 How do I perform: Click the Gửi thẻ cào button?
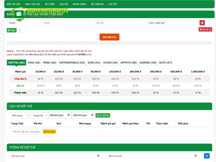coord(109,37)
